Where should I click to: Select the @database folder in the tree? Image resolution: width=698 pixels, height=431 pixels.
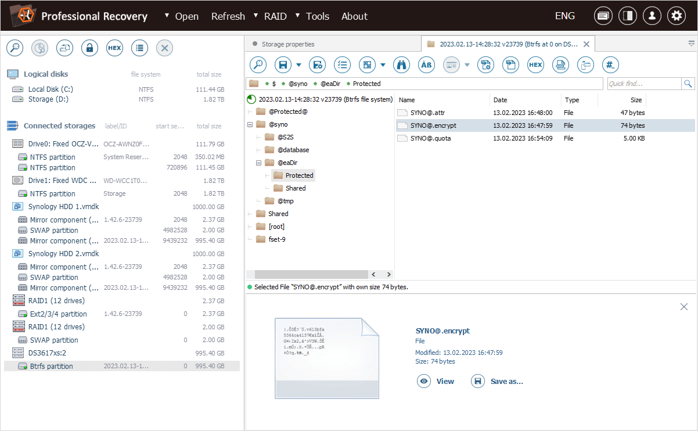click(x=293, y=150)
